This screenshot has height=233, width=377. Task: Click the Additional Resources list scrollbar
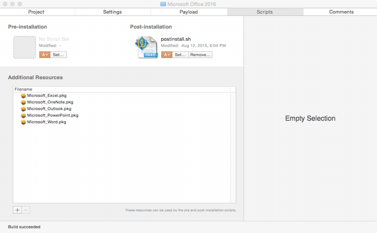pos(233,148)
